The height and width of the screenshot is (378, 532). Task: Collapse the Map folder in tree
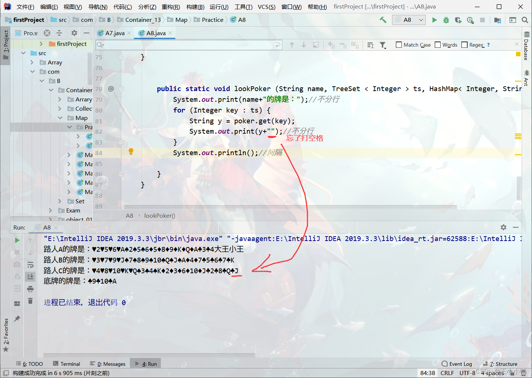point(60,118)
